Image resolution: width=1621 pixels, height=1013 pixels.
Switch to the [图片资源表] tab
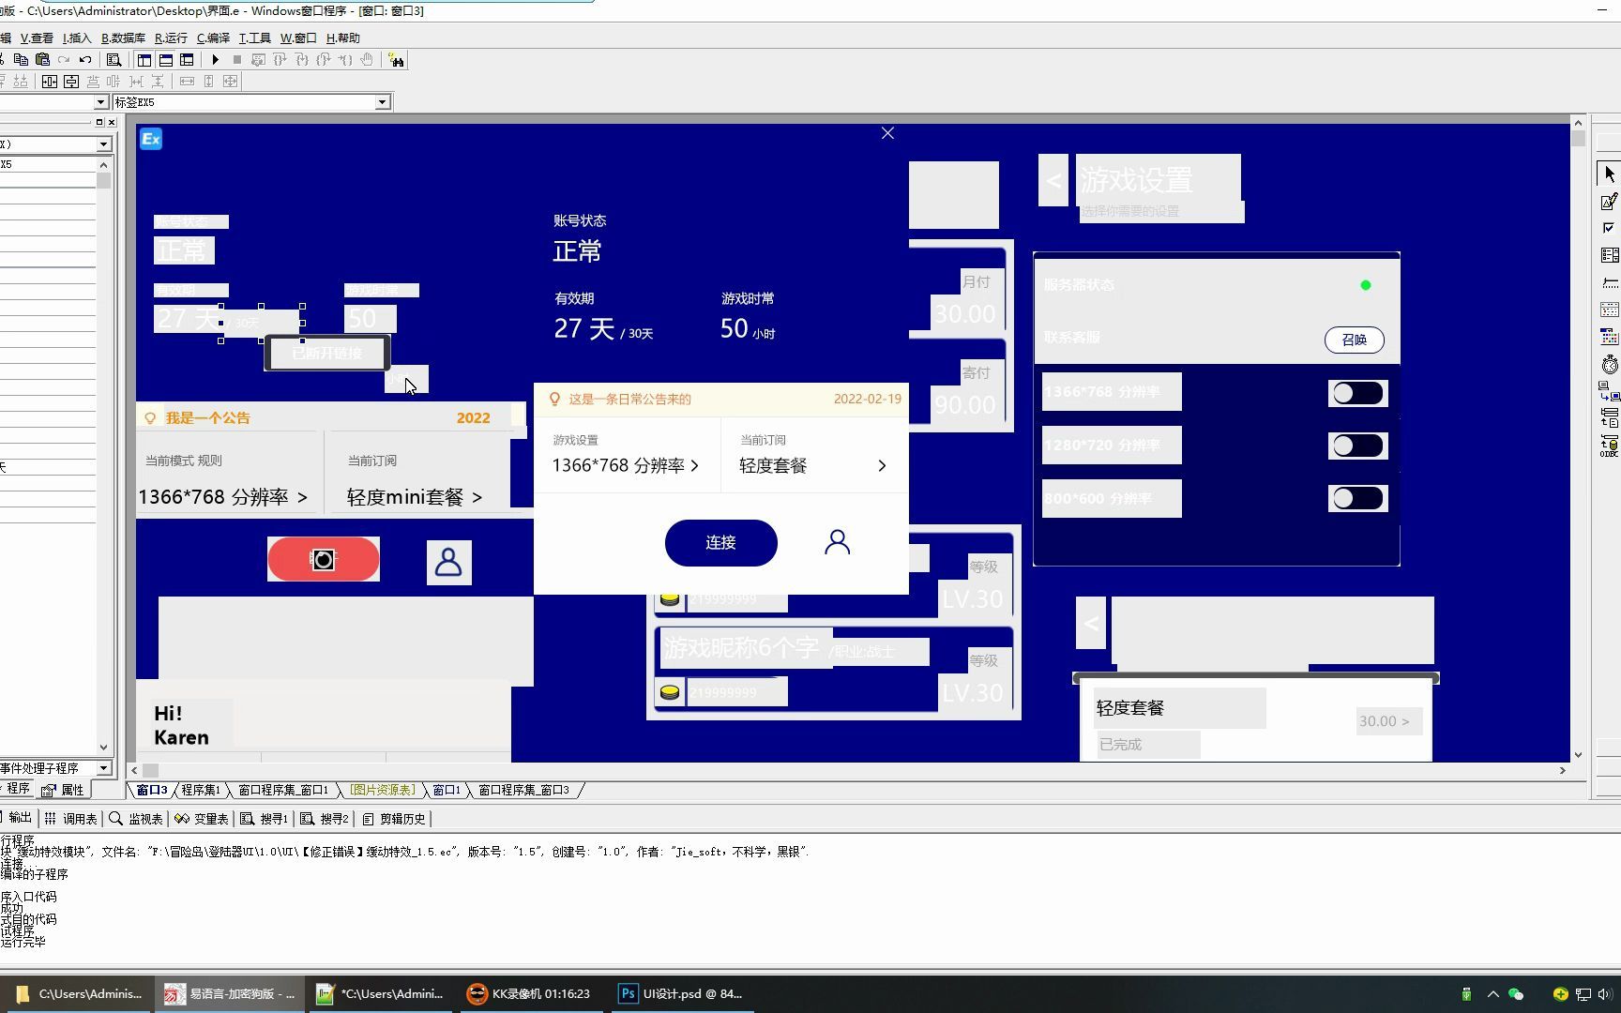pos(382,790)
